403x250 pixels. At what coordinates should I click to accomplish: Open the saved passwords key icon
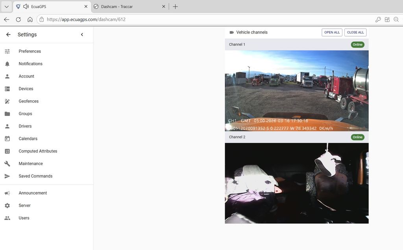[x=378, y=19]
